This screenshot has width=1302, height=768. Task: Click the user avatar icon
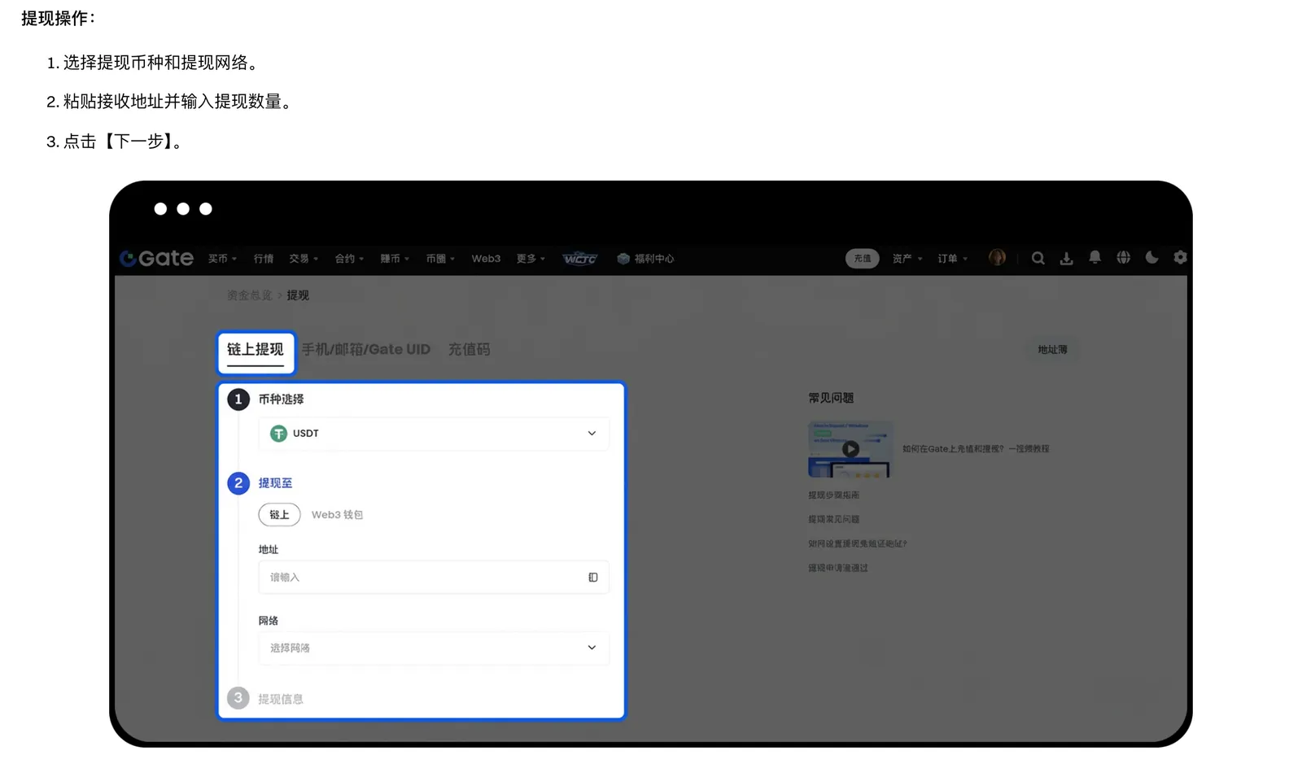997,258
